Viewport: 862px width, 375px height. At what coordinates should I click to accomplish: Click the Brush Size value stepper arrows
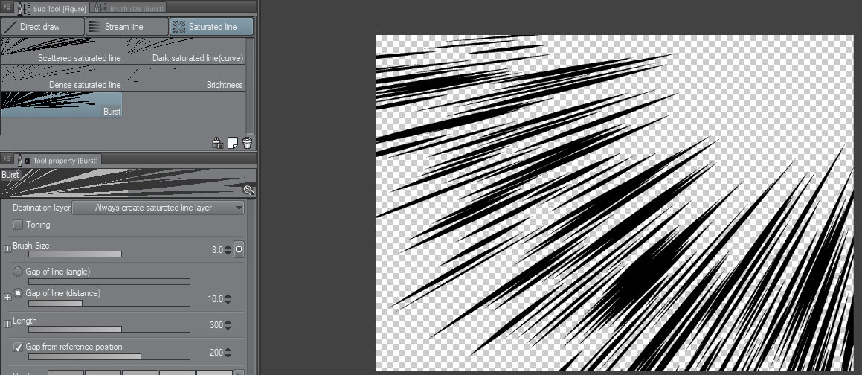[228, 250]
